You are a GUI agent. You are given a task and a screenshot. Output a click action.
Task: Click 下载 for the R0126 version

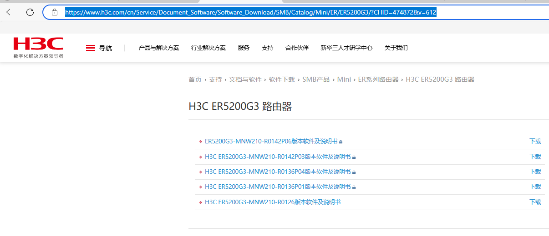tap(535, 202)
